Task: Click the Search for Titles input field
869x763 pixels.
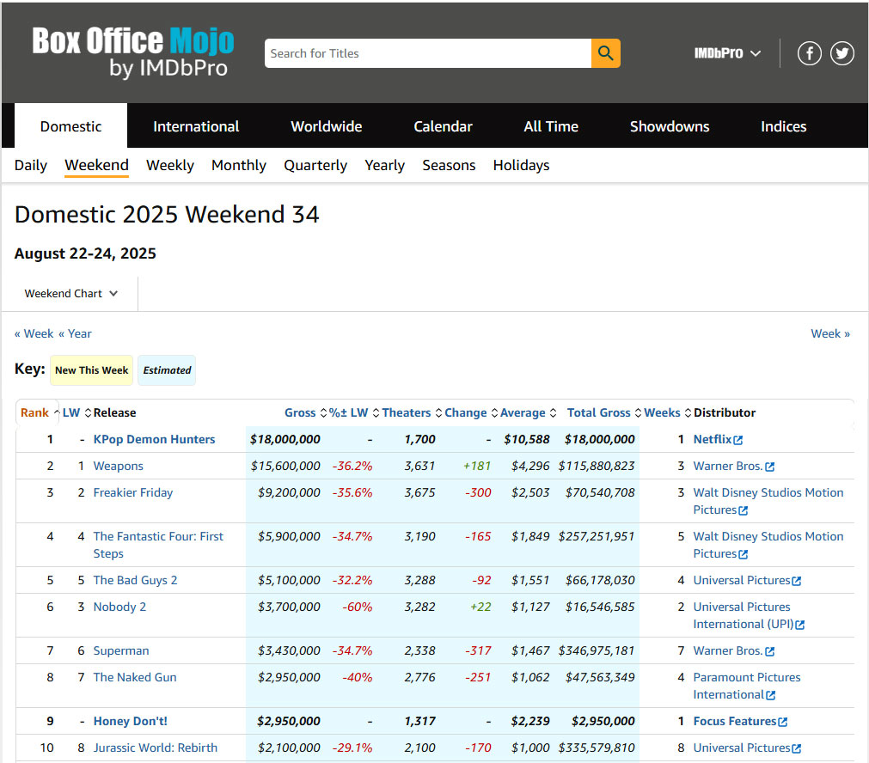Action: (x=427, y=53)
